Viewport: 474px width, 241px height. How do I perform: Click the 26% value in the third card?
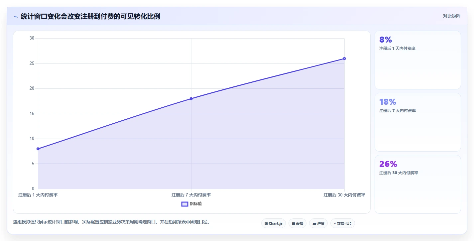click(388, 164)
